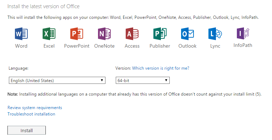The height and width of the screenshot is (140, 272).
Task: Open 'Which version is right for me?' link
Action: pyautogui.click(x=161, y=68)
